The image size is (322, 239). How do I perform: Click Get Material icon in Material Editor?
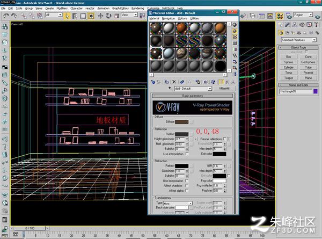tap(153, 82)
